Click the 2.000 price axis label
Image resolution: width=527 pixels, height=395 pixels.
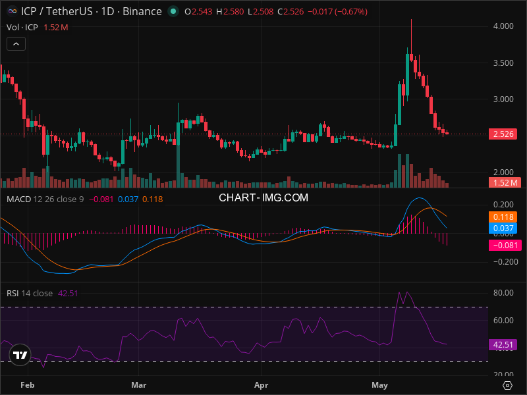coord(503,172)
